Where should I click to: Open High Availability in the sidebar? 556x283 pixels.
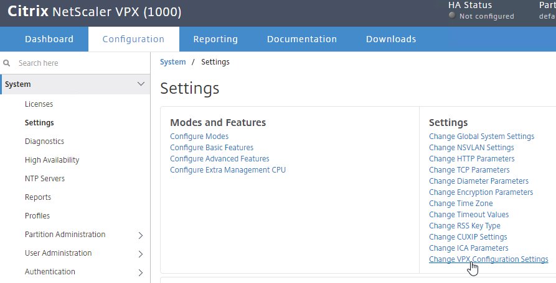[52, 160]
